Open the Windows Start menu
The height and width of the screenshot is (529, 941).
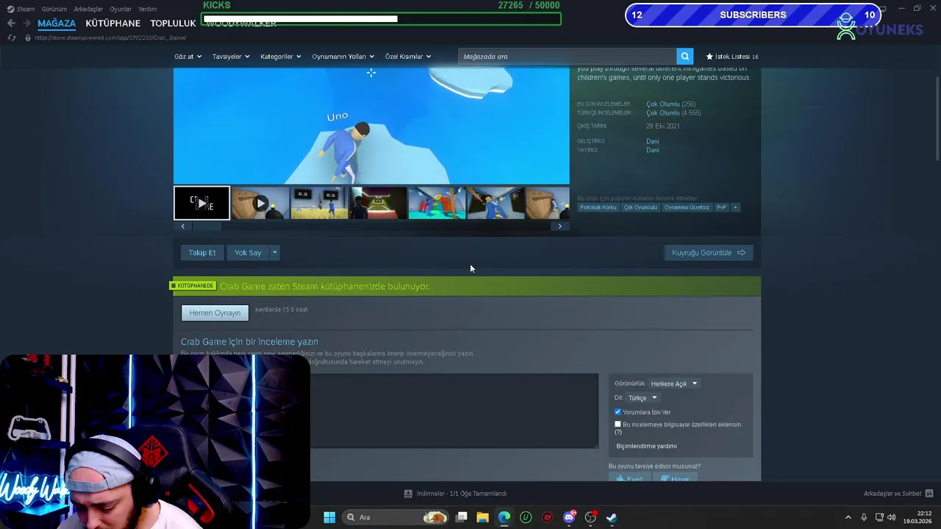(x=329, y=517)
